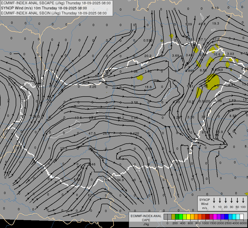This screenshot has width=248, height=228.
Task: Select the dark green swatch in the CAPE legend
Action: coord(177,217)
